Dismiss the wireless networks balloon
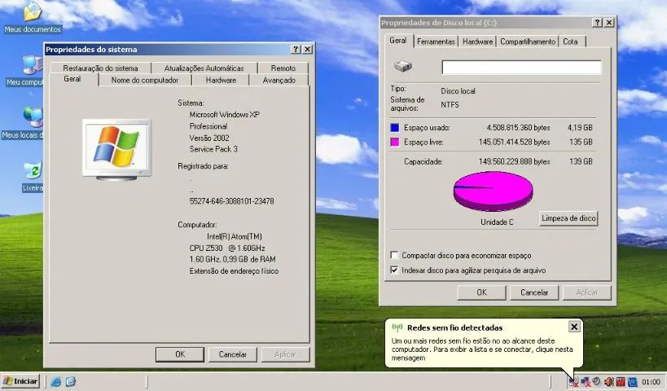 pos(574,327)
